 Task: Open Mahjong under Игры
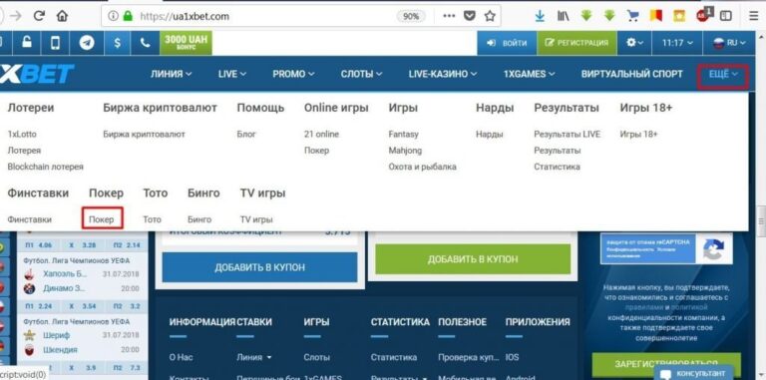click(405, 151)
